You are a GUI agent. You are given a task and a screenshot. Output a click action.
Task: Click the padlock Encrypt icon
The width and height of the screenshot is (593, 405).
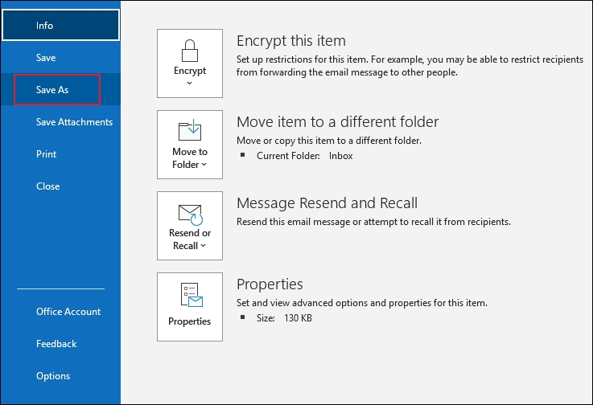[x=190, y=50]
